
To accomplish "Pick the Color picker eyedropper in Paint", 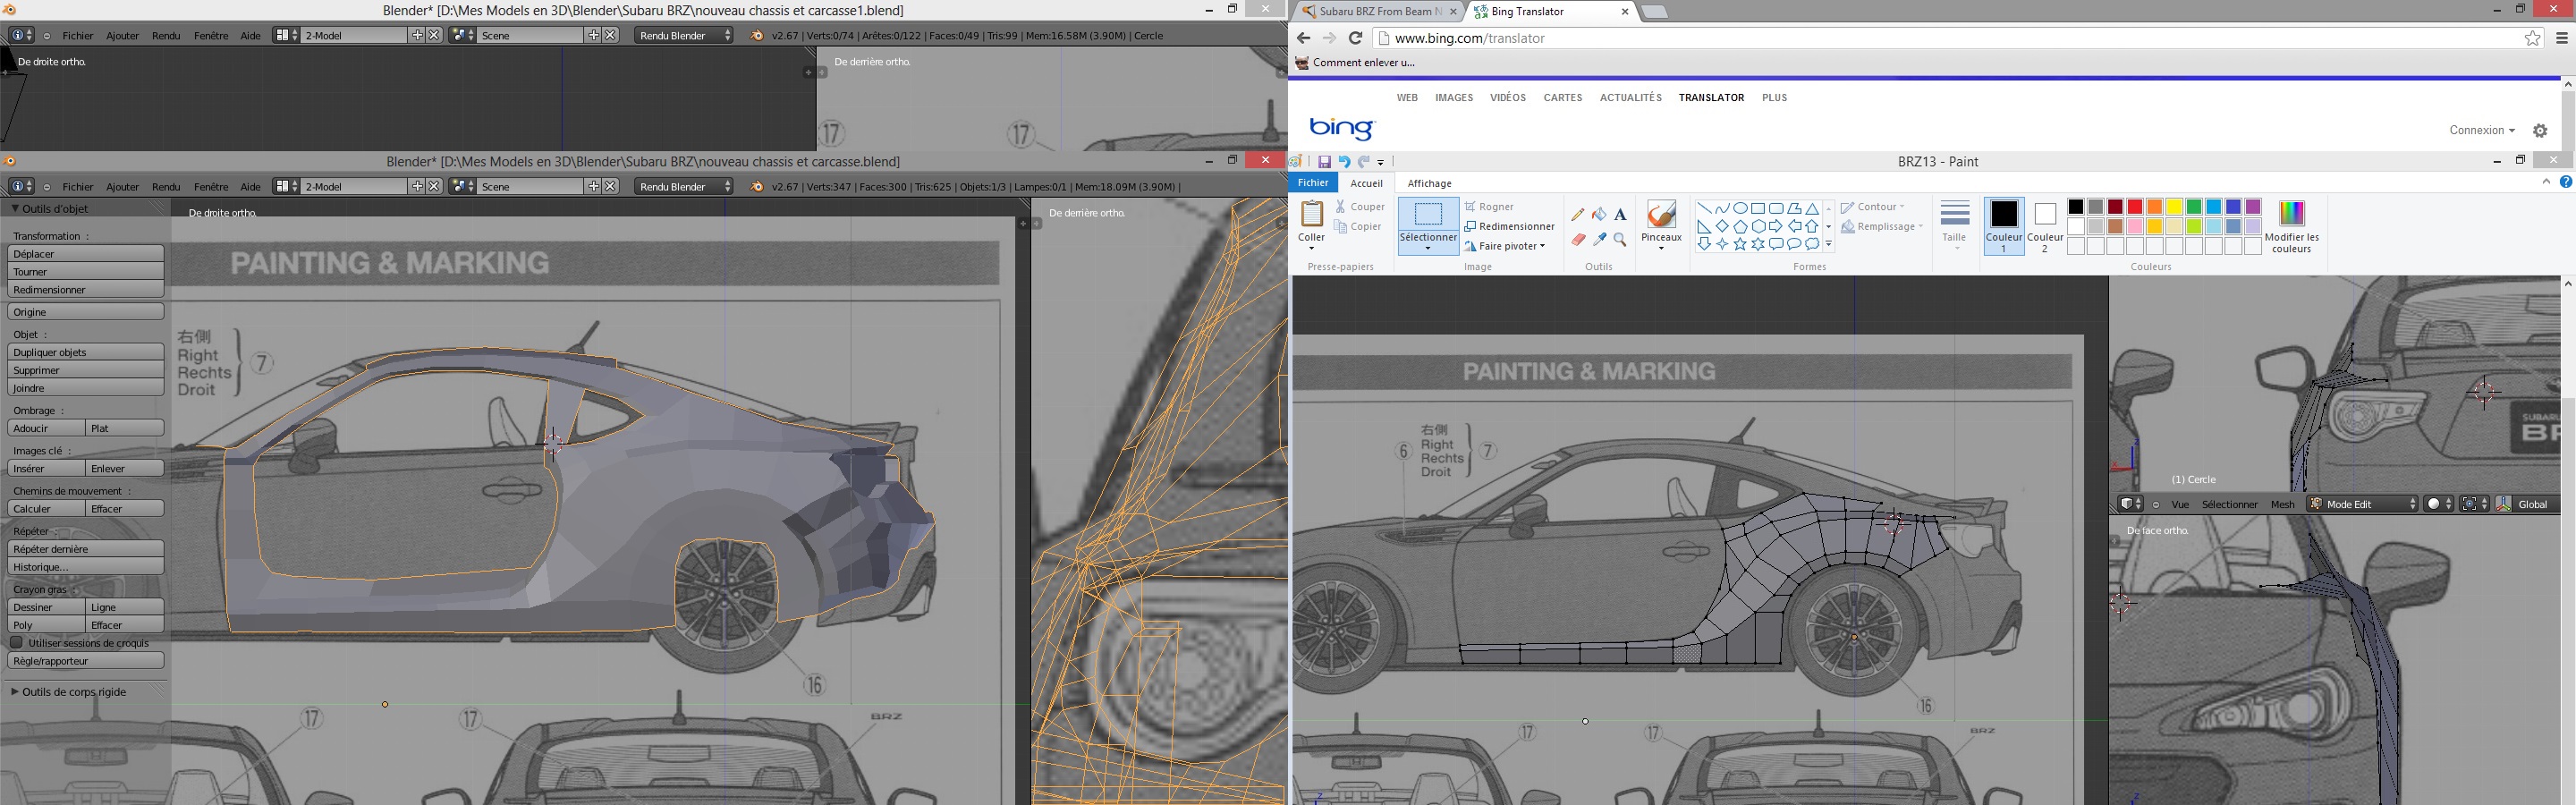I will [x=1599, y=239].
